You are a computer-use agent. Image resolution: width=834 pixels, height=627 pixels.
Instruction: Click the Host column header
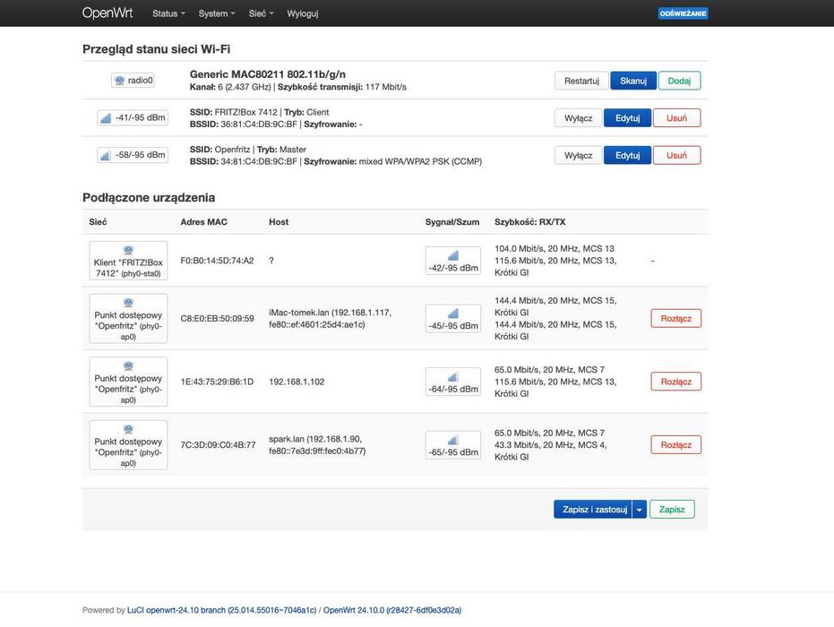click(x=279, y=222)
